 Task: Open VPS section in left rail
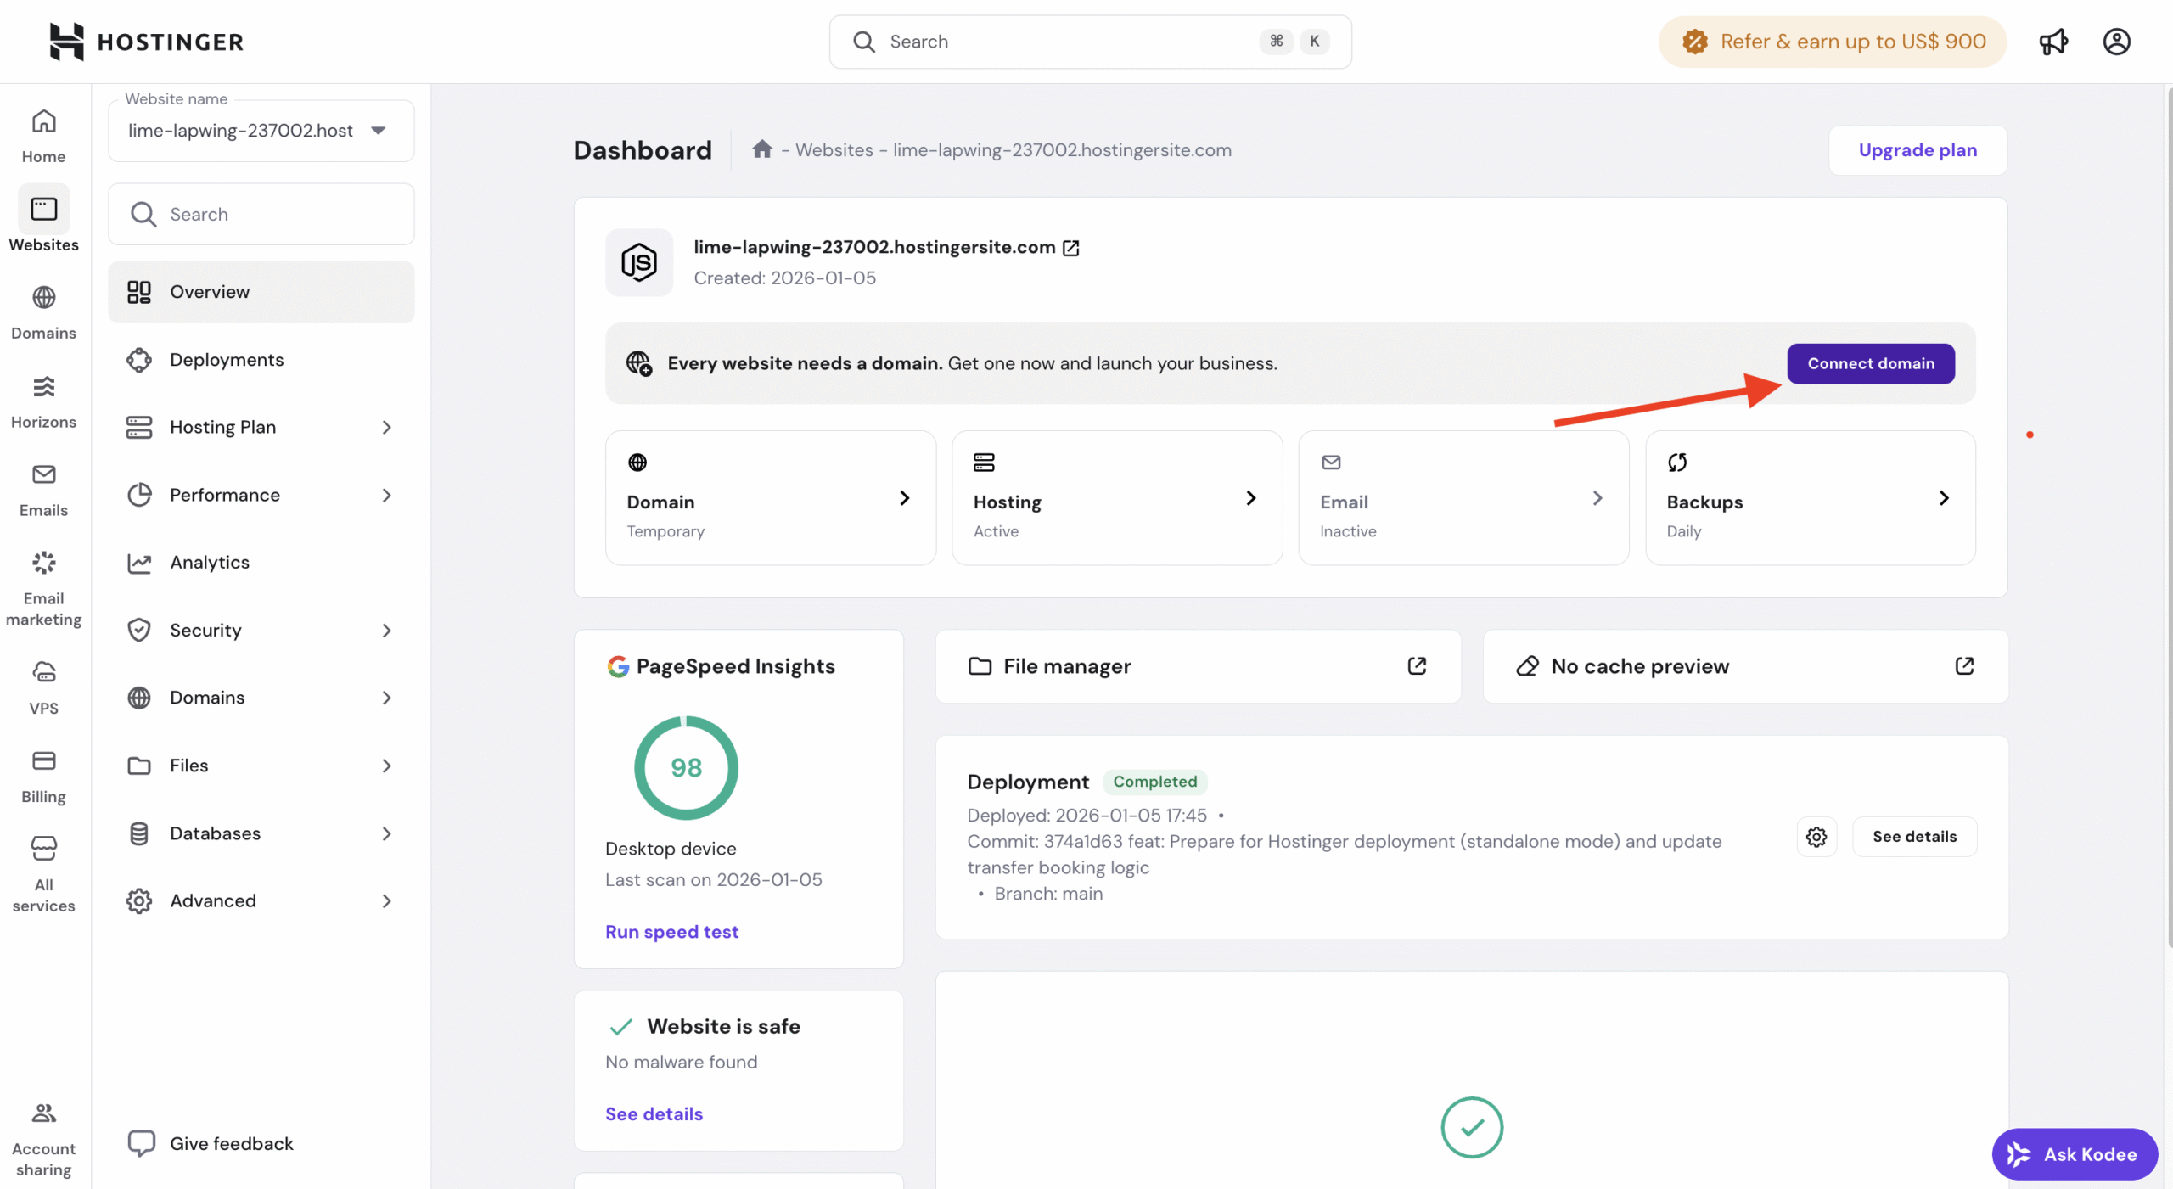click(x=43, y=687)
